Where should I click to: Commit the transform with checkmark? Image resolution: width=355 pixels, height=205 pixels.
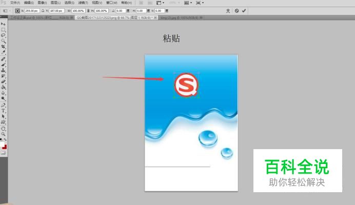coord(244,11)
